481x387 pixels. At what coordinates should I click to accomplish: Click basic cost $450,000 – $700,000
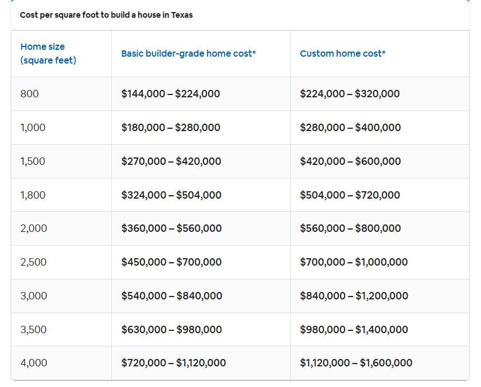[171, 262]
